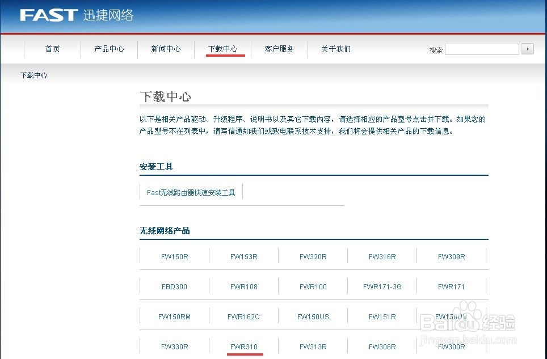Select the FWR171-3G product link
The height and width of the screenshot is (359, 547).
[382, 286]
